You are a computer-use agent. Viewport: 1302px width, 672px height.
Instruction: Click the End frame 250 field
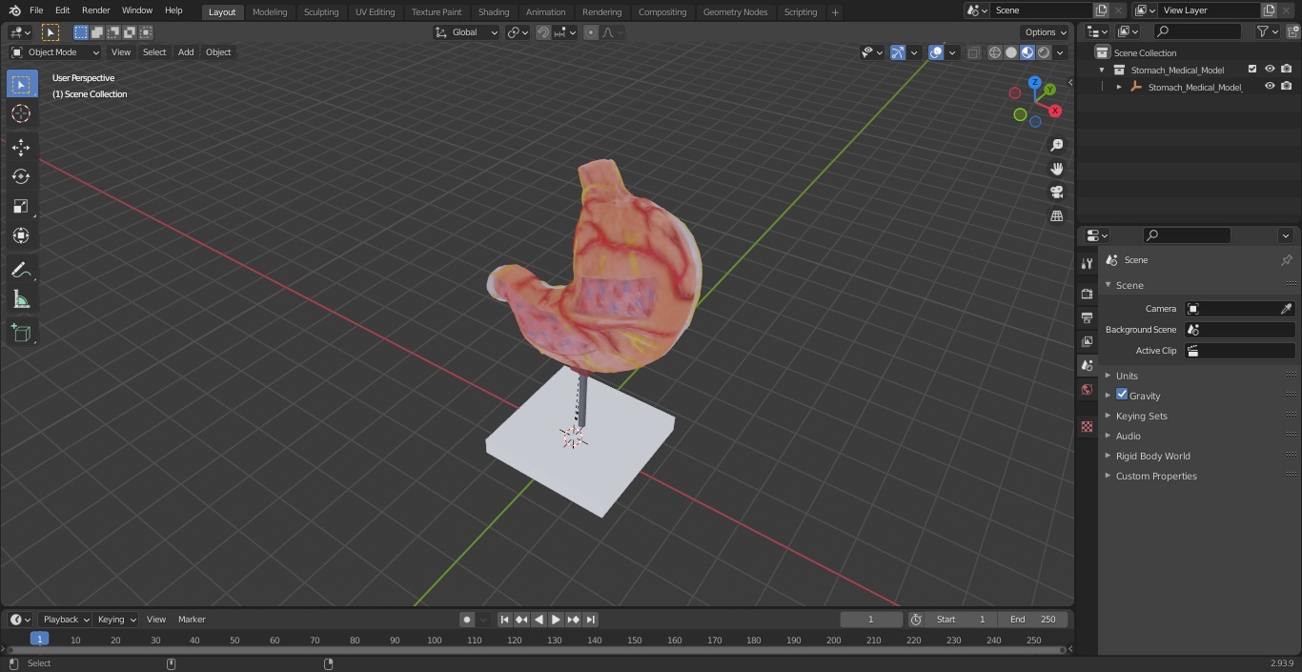pyautogui.click(x=1033, y=620)
